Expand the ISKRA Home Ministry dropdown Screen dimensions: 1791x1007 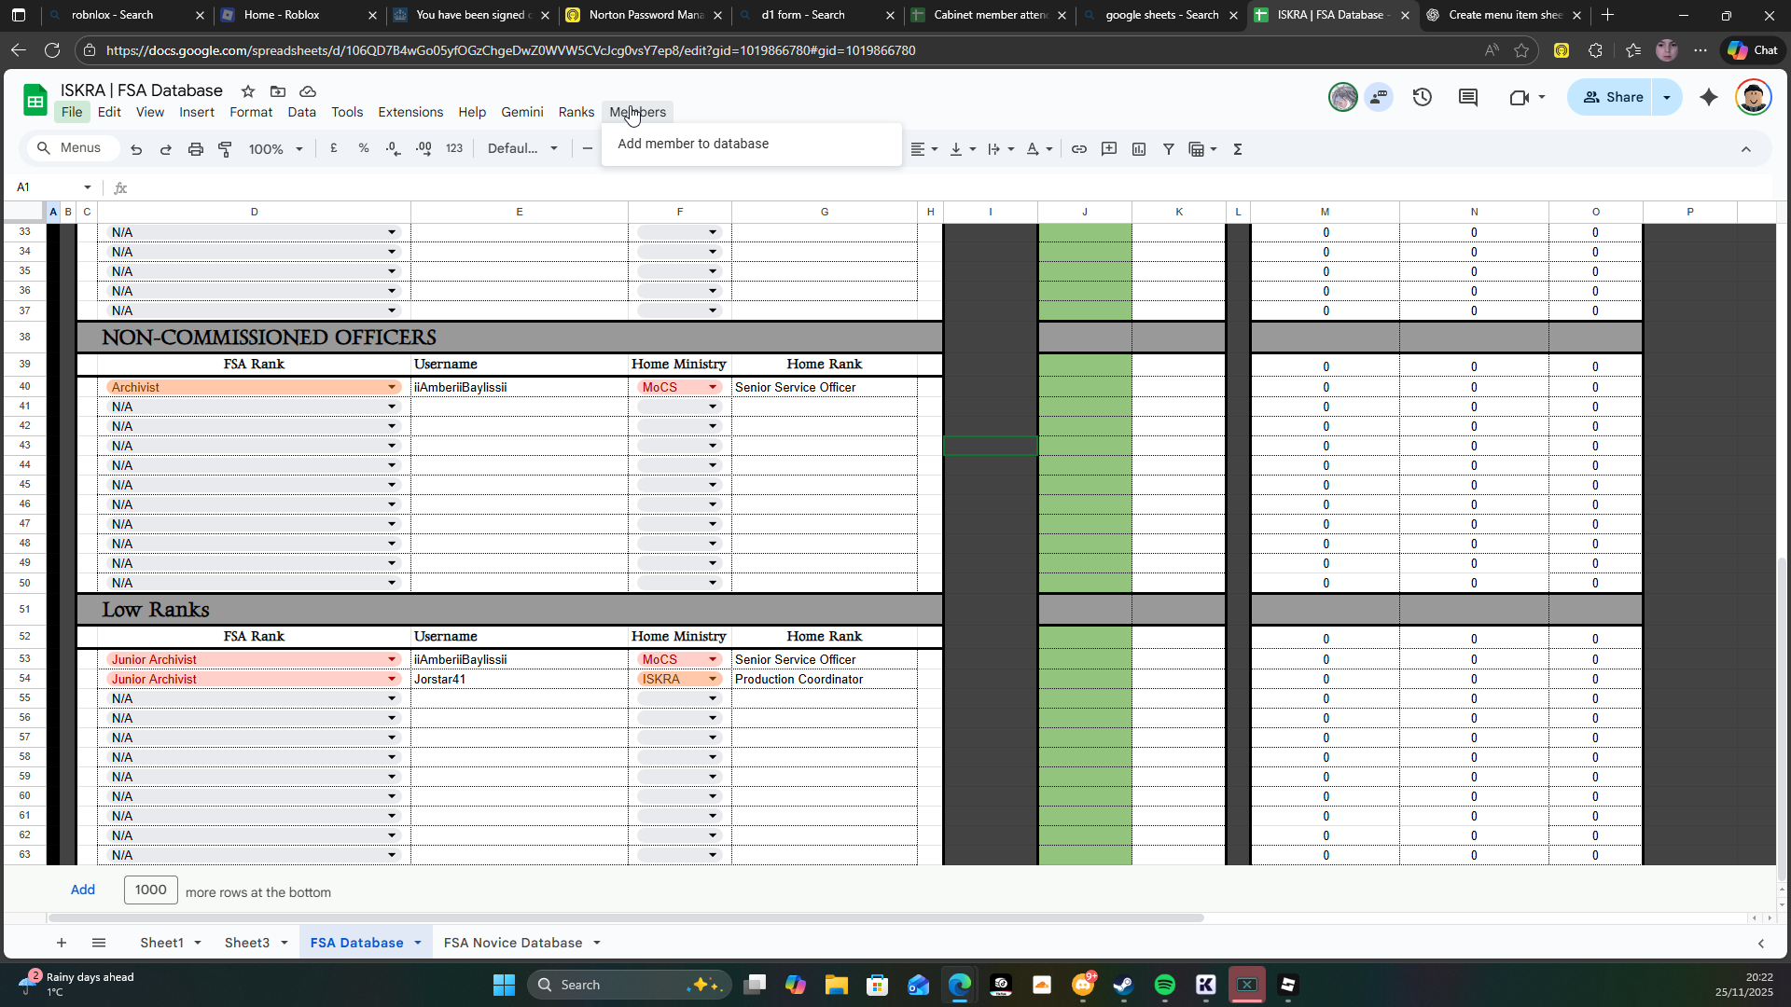click(713, 679)
